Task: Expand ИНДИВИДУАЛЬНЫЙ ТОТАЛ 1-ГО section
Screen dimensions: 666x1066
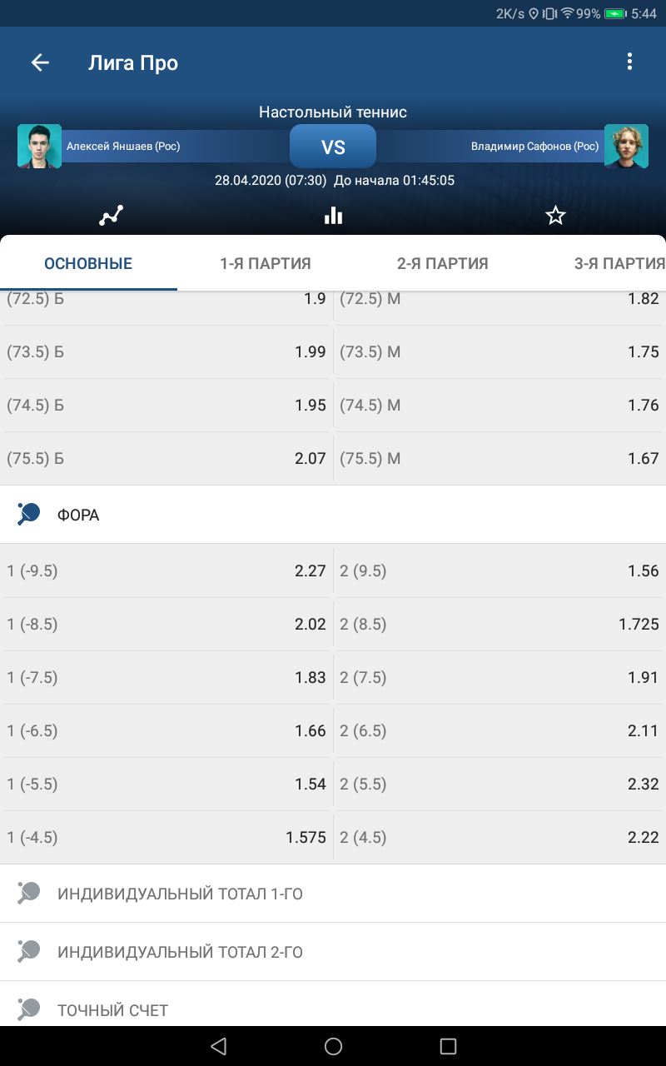Action: (x=333, y=894)
